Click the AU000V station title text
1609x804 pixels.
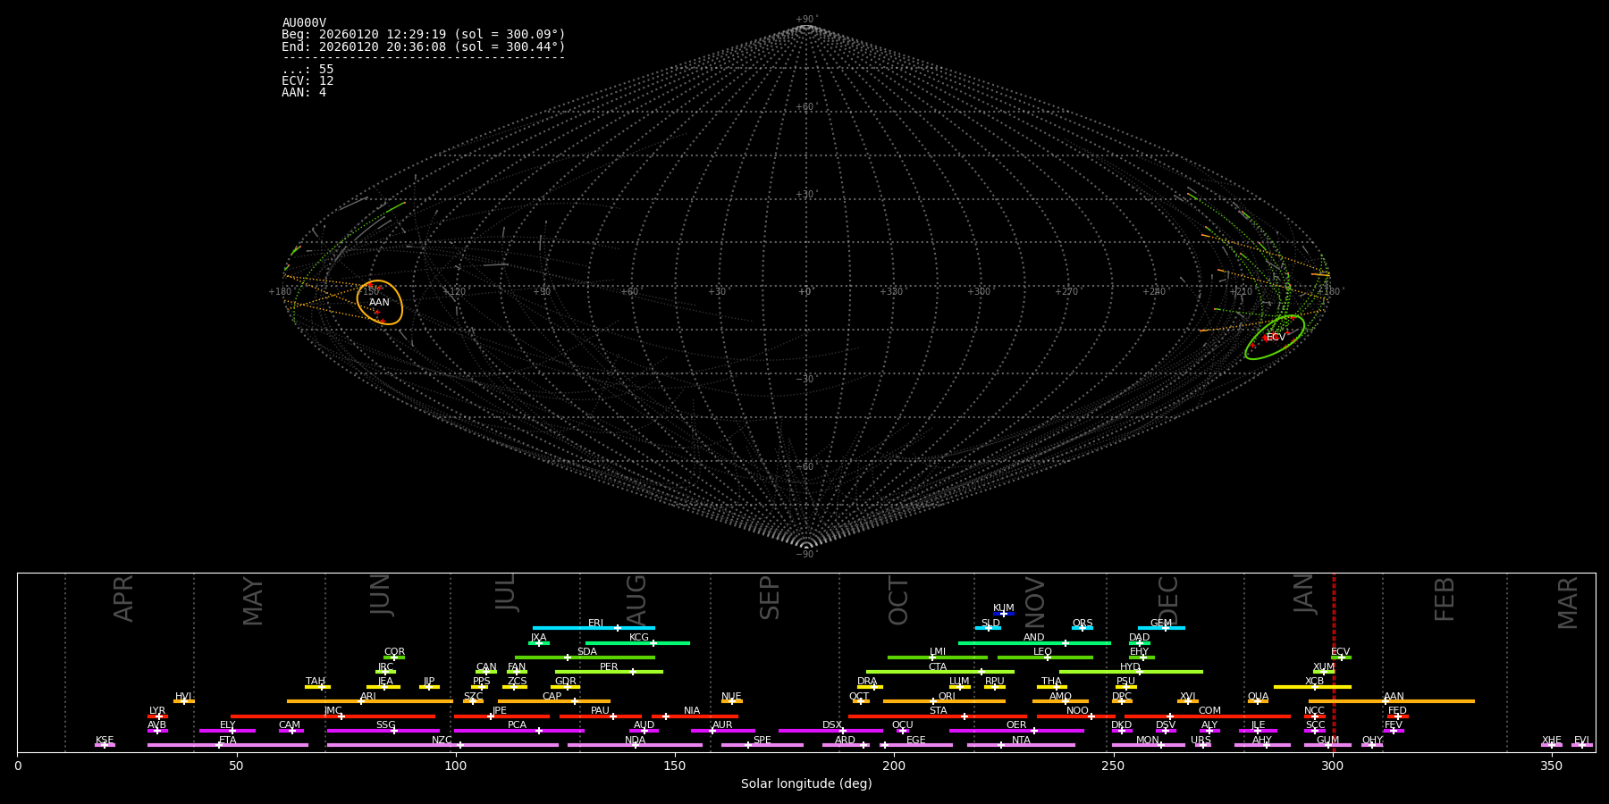304,23
